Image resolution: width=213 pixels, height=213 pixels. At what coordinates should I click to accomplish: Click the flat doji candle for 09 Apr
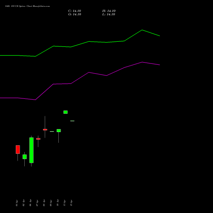pos(52,132)
